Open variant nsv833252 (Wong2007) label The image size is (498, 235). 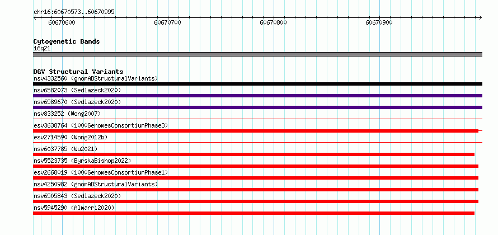[x=67, y=114]
